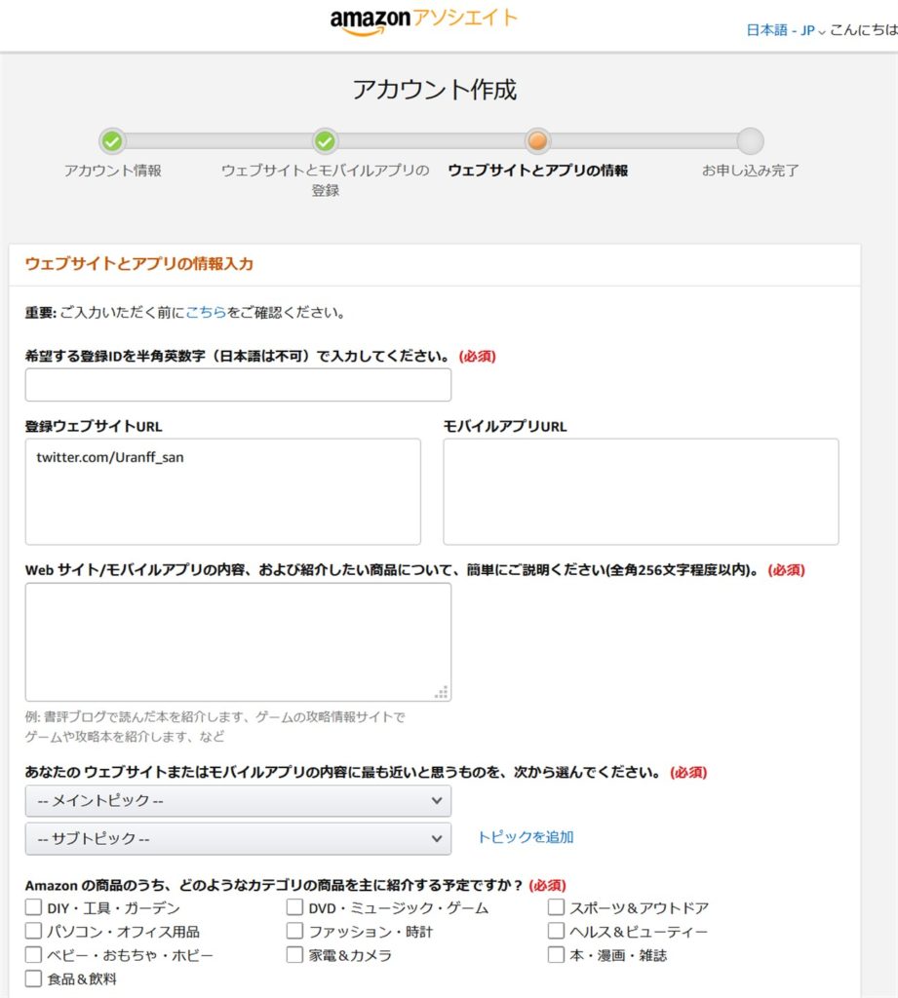Image resolution: width=898 pixels, height=998 pixels.
Task: Check the パソコン・オフィス用品 checkbox
Action: point(33,931)
